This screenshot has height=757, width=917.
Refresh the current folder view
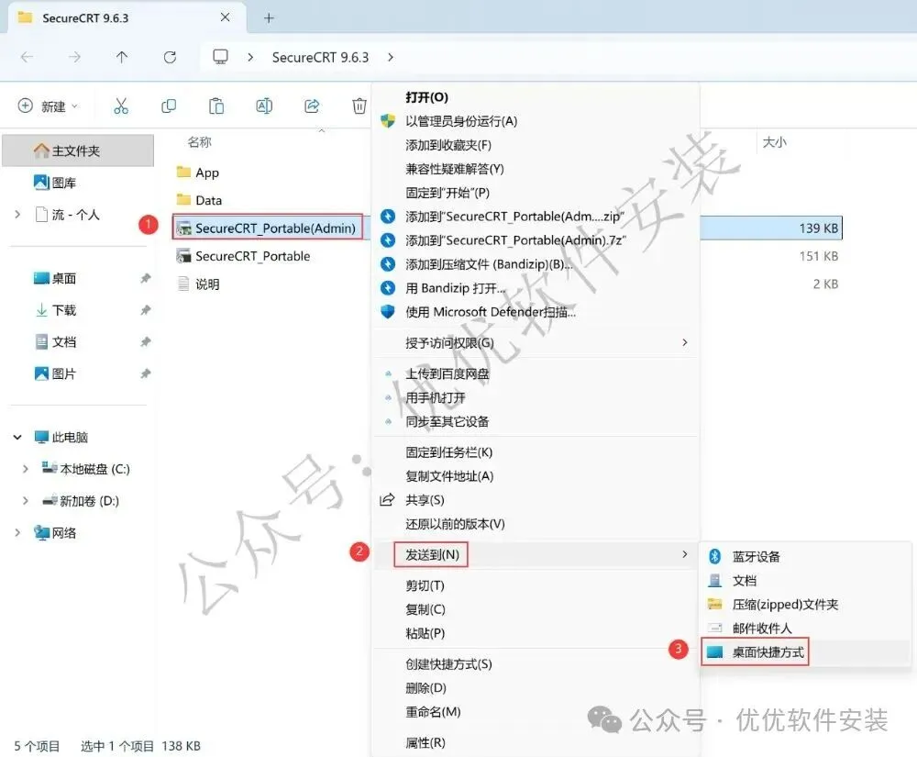tap(170, 57)
